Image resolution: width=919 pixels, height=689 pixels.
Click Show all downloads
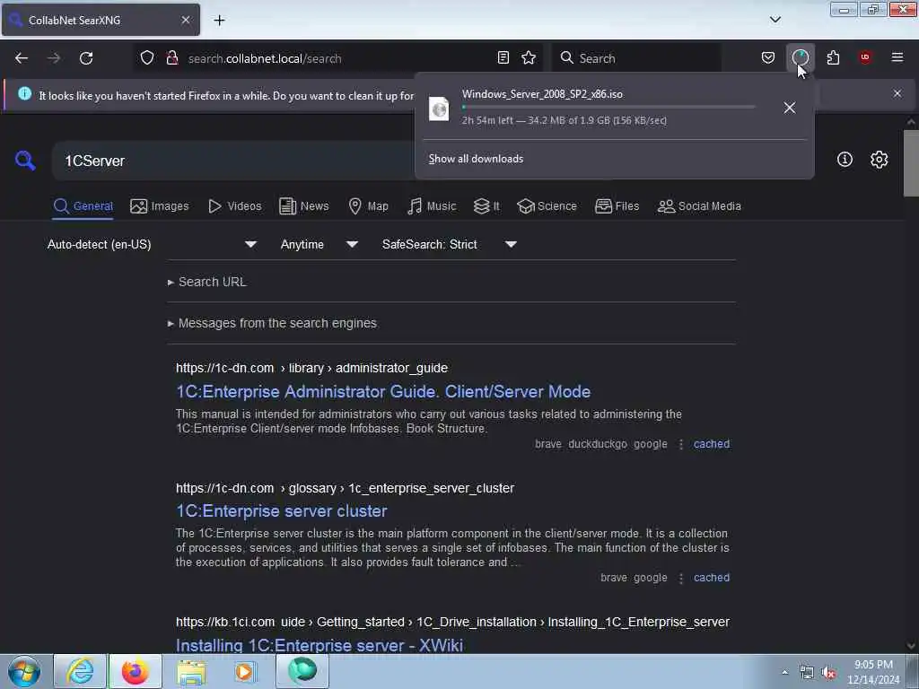pos(476,159)
